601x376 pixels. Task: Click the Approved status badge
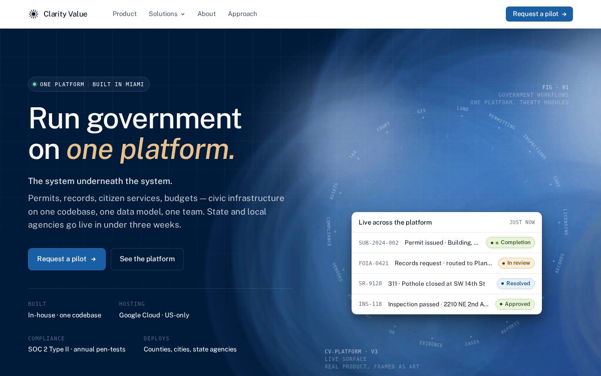[515, 304]
